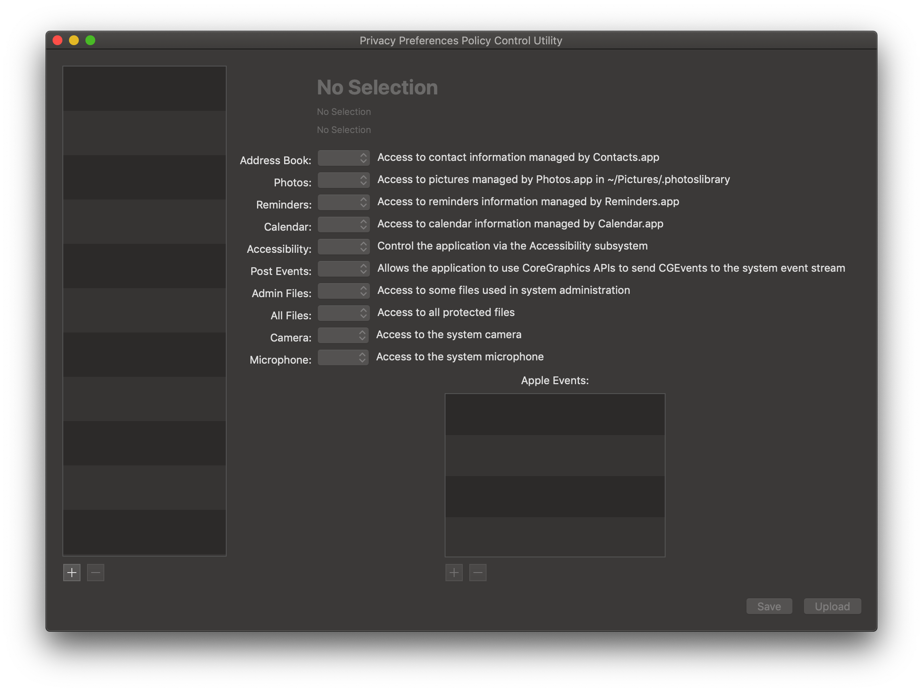923x692 pixels.
Task: Click the window title 'Privacy Preferences Policy Control Utility'
Action: click(461, 41)
